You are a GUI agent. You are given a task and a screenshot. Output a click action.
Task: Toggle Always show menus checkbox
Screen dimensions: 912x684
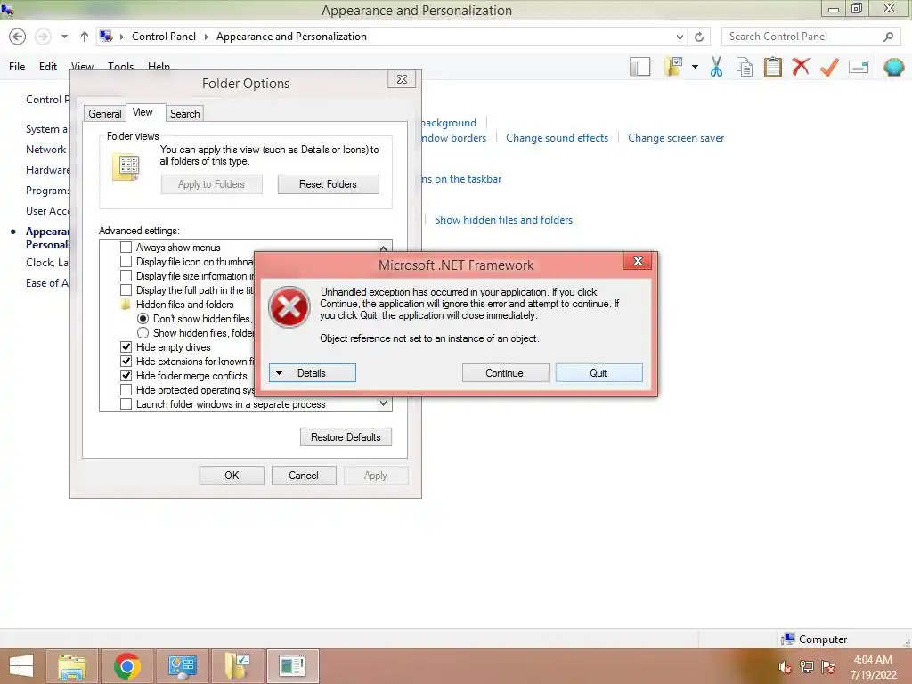126,248
